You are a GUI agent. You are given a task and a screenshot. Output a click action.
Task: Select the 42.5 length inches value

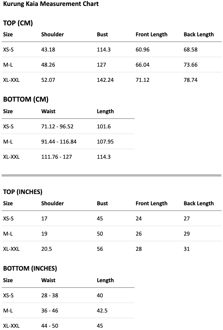coord(102,311)
